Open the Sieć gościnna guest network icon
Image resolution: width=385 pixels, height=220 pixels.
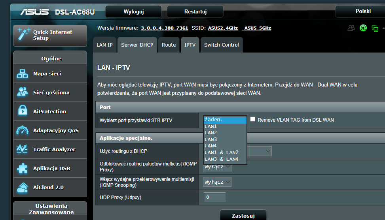tap(22, 92)
